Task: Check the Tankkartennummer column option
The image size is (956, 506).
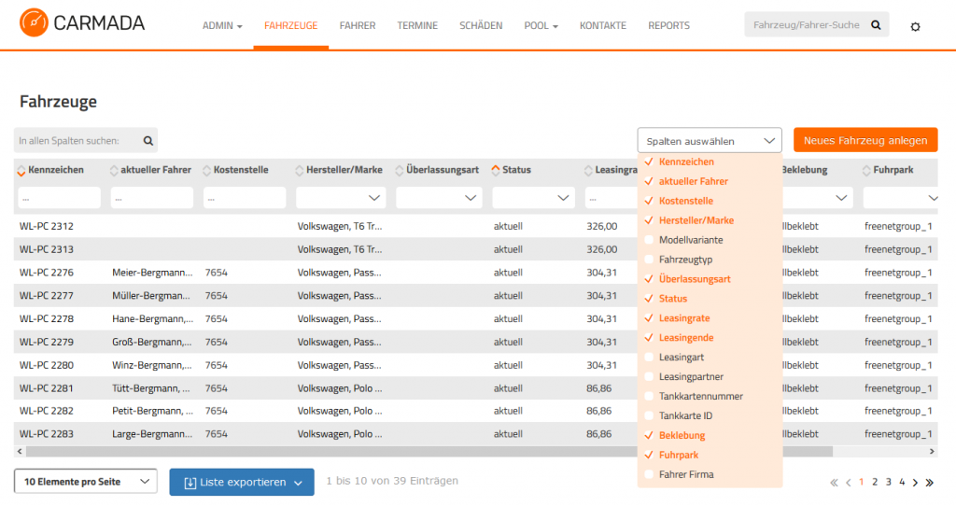Action: pos(649,396)
